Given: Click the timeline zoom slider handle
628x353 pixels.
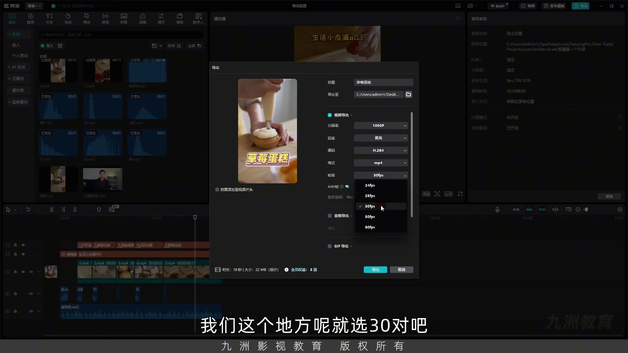Looking at the screenshot, I should pyautogui.click(x=586, y=210).
